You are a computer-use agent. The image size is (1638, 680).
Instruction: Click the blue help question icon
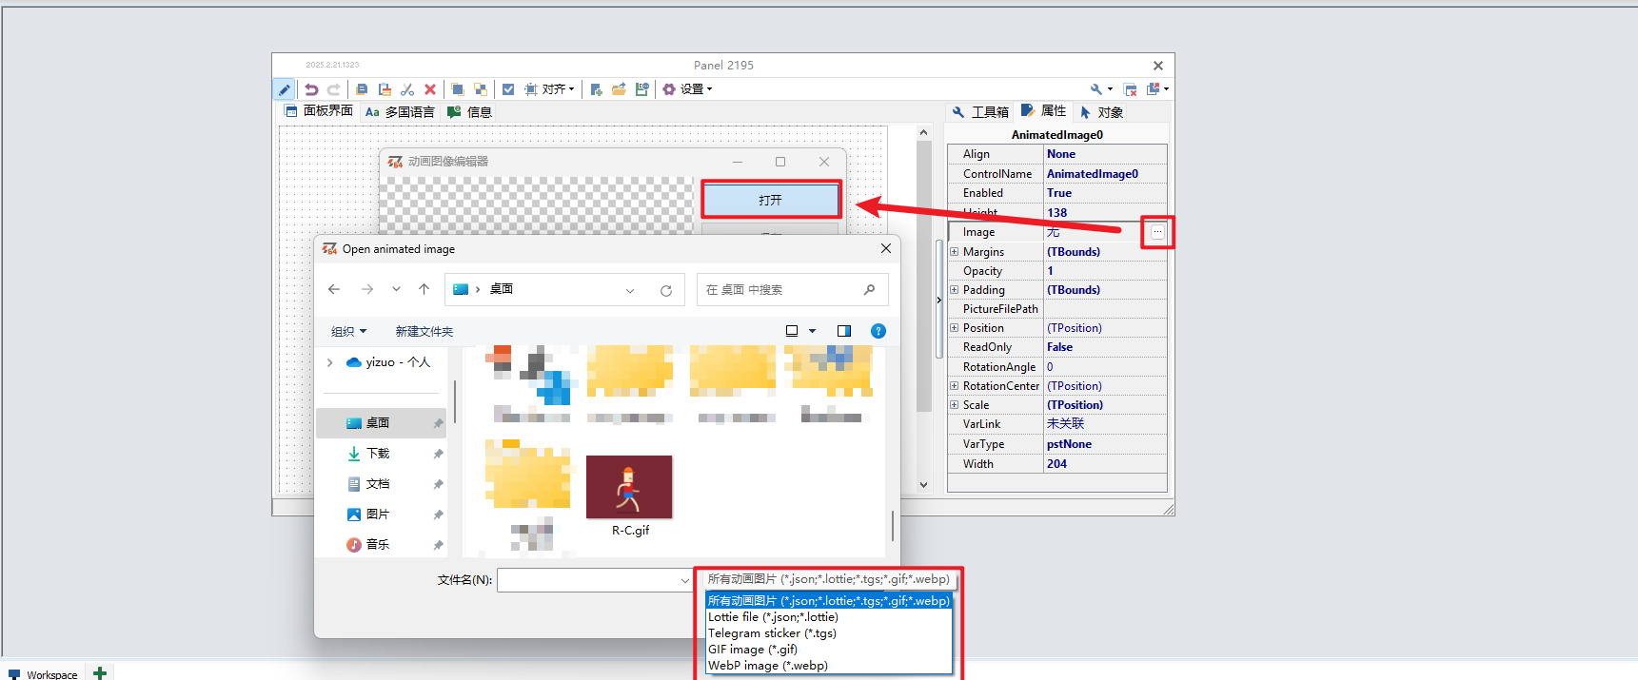878,331
